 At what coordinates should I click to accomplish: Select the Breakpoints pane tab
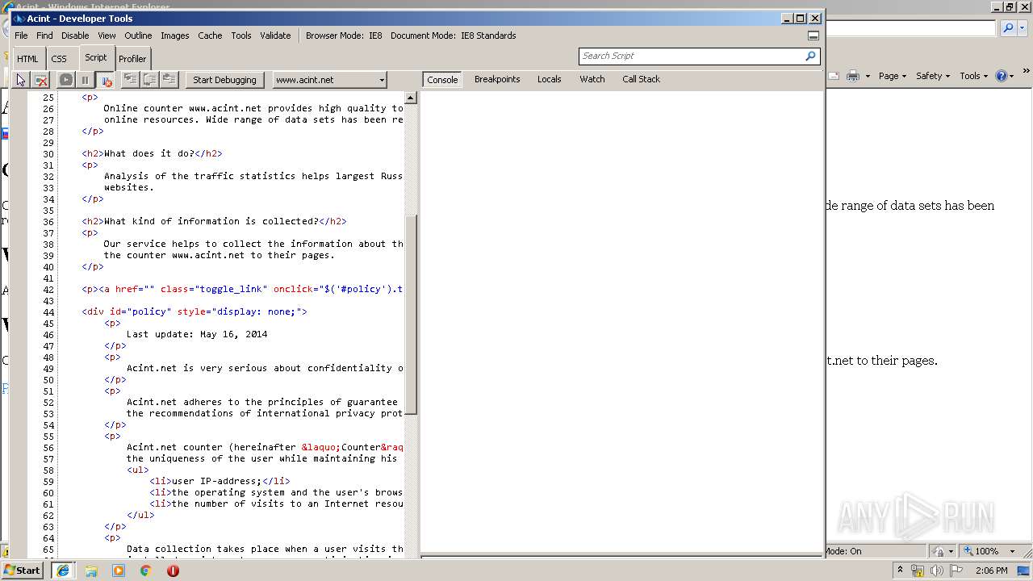coord(497,79)
